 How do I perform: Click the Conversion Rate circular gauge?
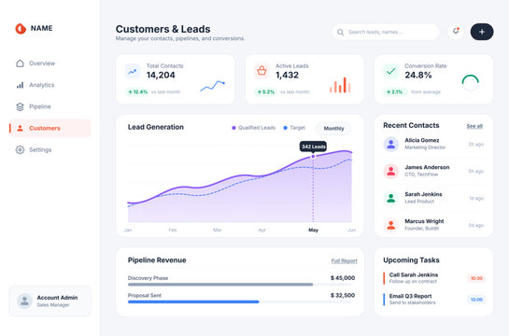point(470,83)
